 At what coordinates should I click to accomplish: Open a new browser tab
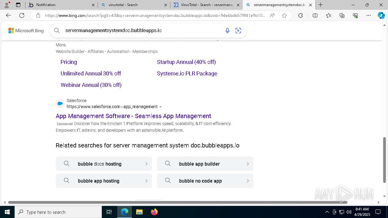[320, 5]
